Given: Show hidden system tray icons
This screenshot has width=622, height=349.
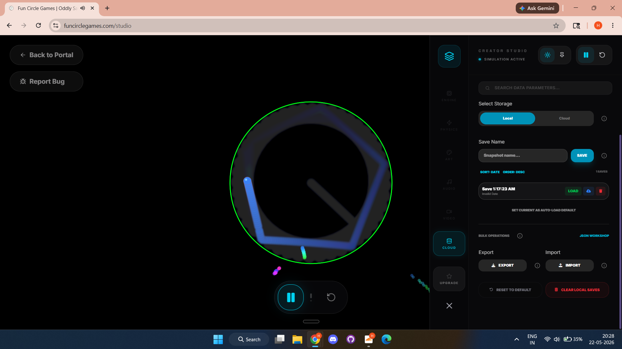Looking at the screenshot, I should click(517, 339).
